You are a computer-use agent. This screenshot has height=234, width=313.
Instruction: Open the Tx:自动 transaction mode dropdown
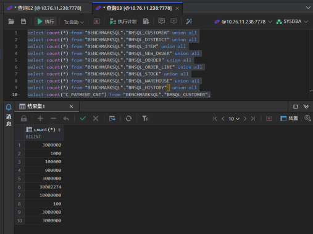pos(73,22)
